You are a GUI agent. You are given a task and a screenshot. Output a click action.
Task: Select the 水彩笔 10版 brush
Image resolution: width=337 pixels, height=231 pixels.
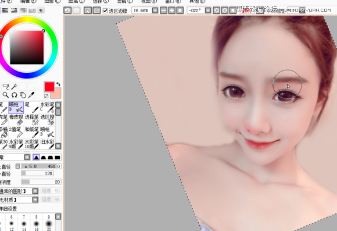31,144
